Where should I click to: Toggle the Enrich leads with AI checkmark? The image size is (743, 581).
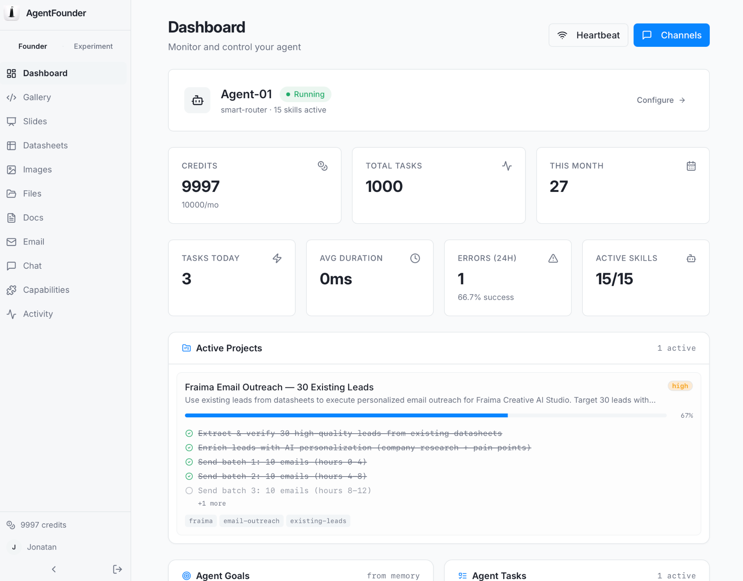(x=189, y=448)
